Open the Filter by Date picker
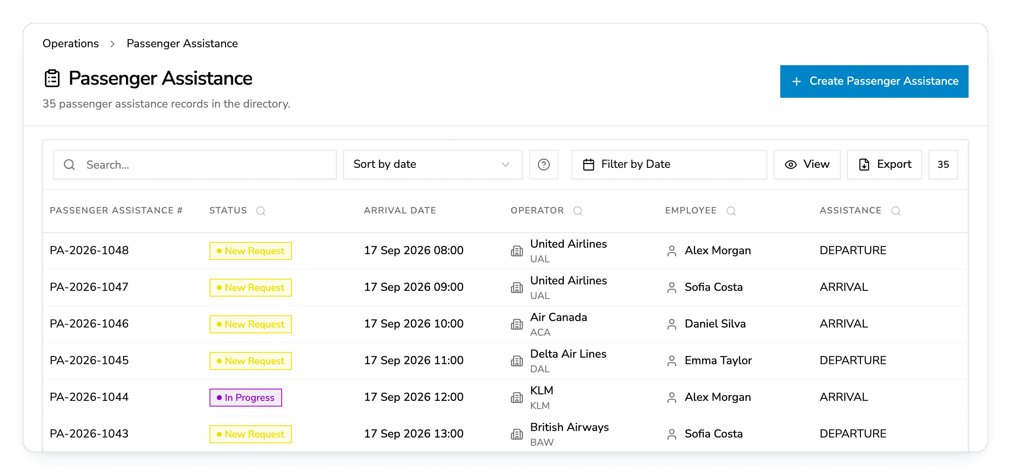 click(669, 165)
